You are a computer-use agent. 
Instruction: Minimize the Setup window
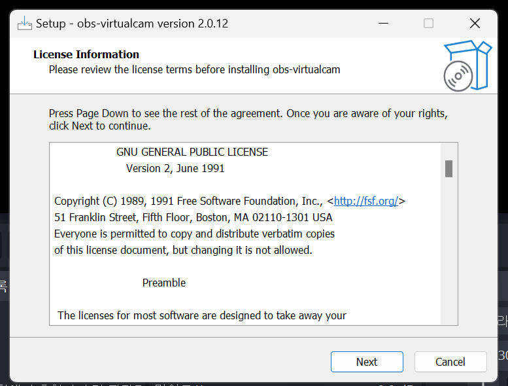click(x=383, y=24)
